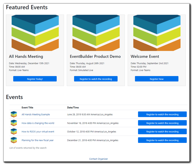Click the Event Title column header

(27, 107)
